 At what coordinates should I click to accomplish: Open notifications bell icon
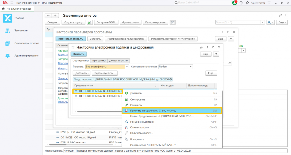click(x=234, y=3)
